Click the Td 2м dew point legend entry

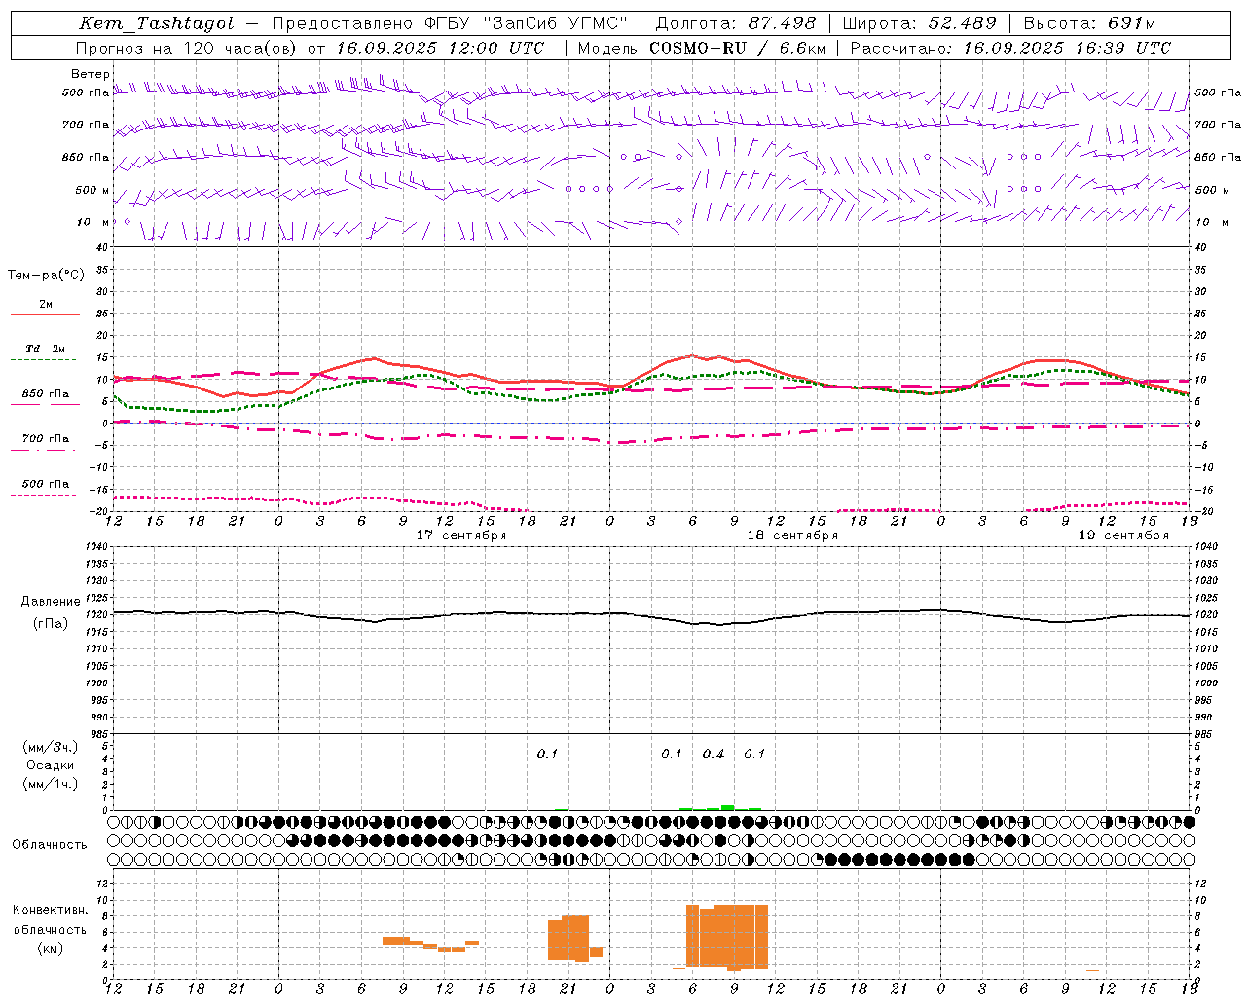tap(45, 349)
